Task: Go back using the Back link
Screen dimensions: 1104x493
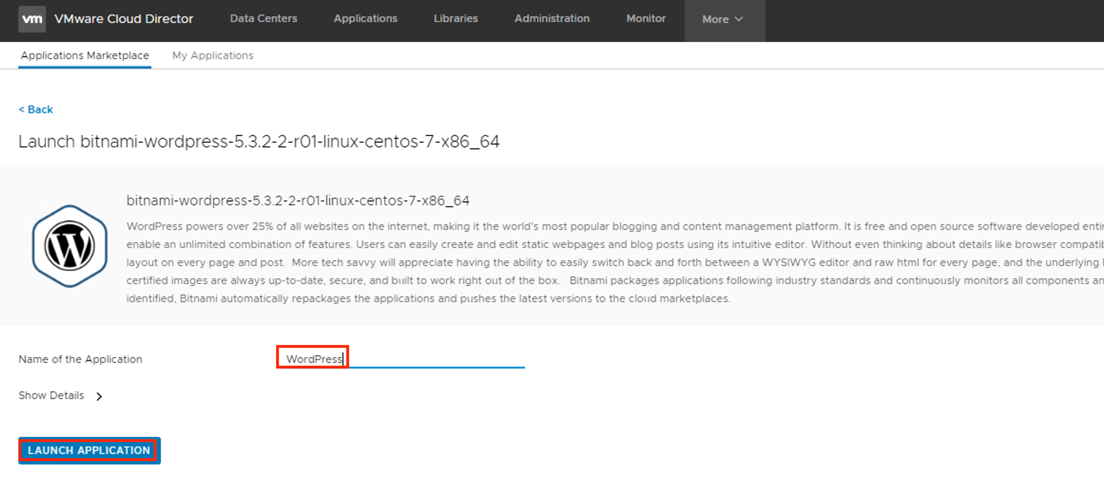Action: (x=36, y=110)
